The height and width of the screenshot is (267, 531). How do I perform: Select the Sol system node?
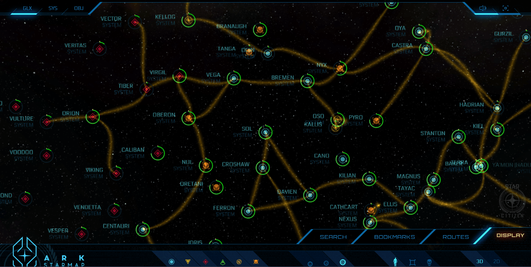pyautogui.click(x=265, y=132)
